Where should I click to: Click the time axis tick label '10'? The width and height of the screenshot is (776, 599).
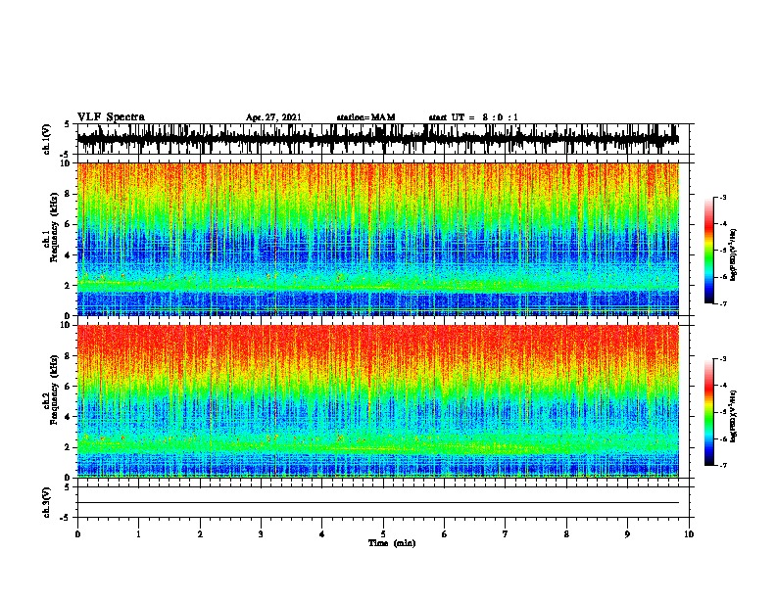coord(689,533)
